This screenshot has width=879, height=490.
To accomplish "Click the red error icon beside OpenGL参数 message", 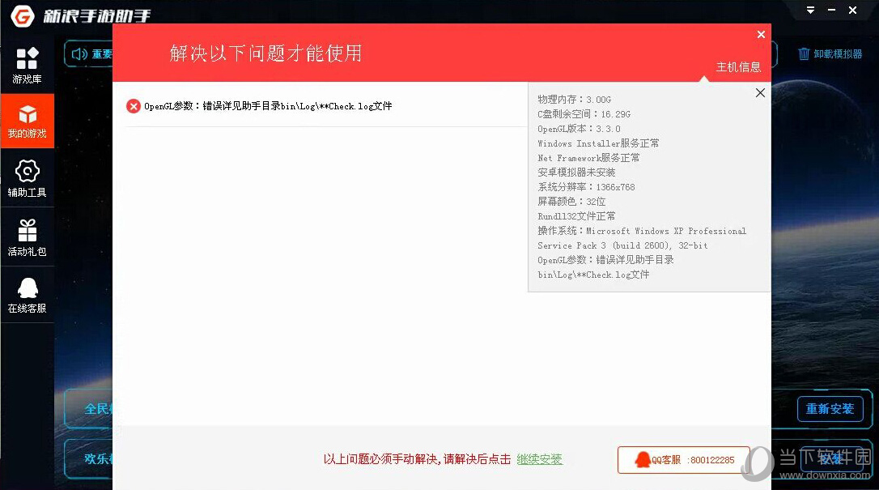I will [x=134, y=105].
